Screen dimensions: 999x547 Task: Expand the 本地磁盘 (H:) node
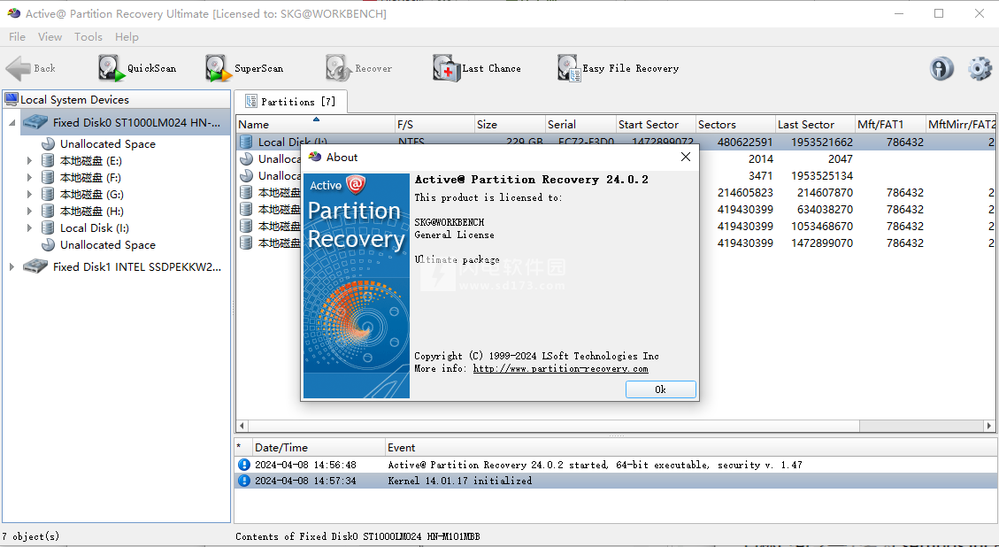[29, 211]
